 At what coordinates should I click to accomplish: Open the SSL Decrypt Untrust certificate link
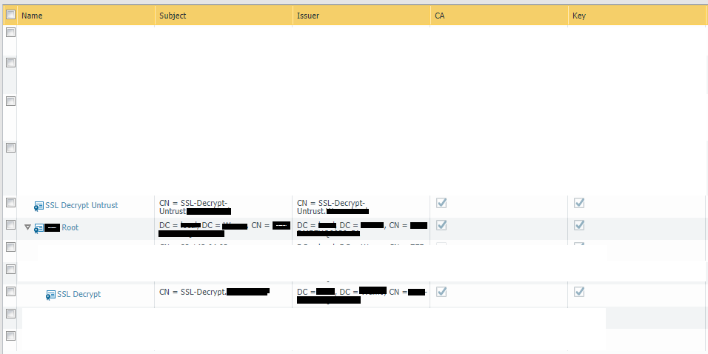(81, 205)
